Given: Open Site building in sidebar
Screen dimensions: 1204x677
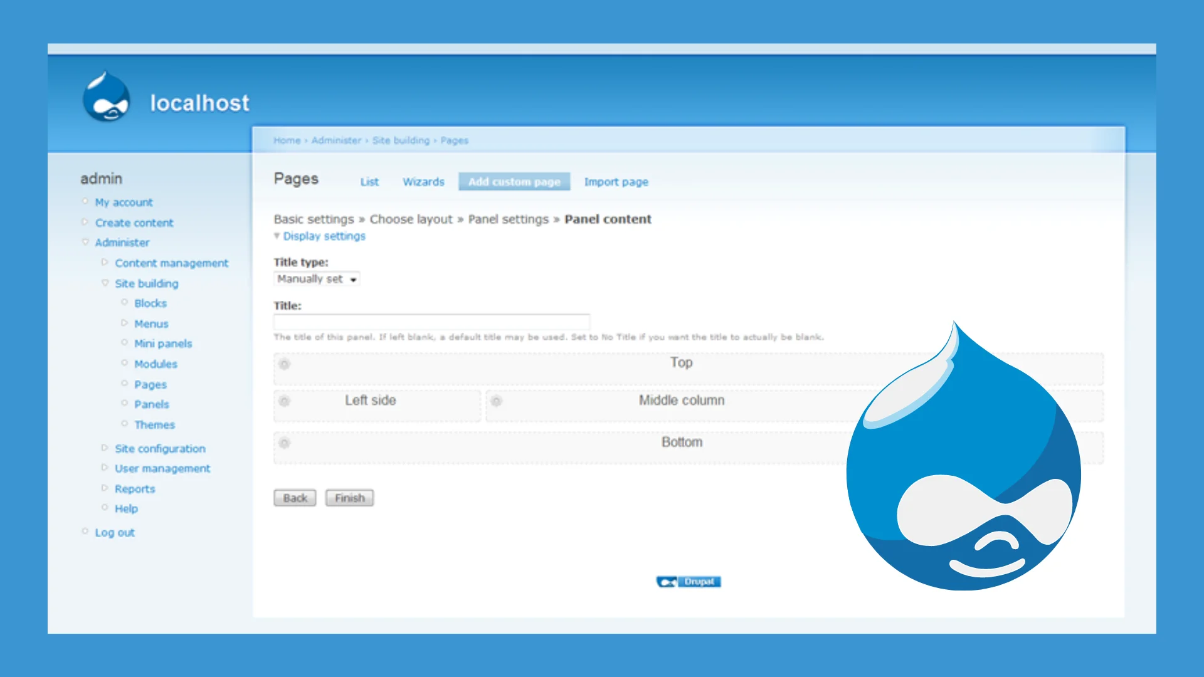Looking at the screenshot, I should pyautogui.click(x=146, y=283).
